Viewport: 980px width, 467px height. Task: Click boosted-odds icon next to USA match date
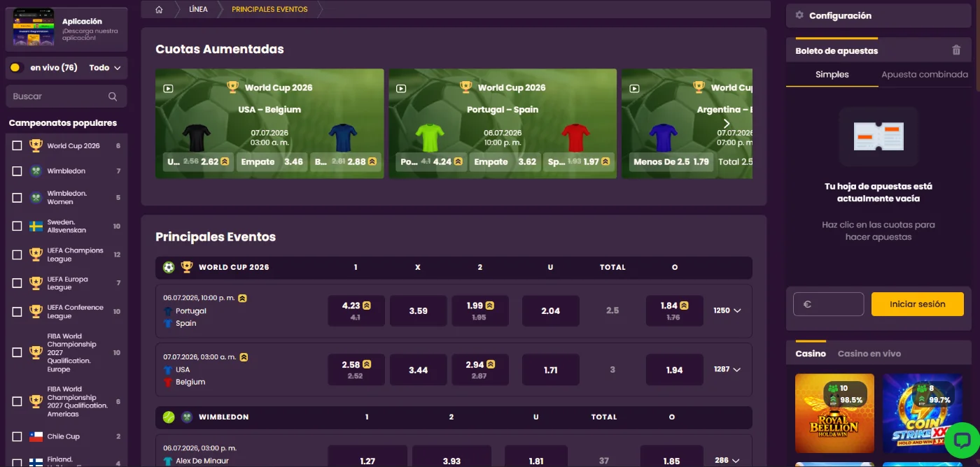(244, 357)
